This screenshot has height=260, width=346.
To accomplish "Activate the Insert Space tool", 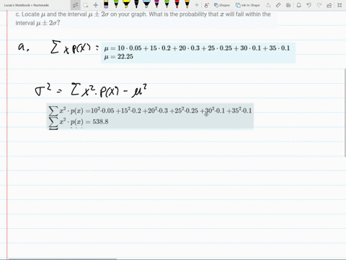I will click(96, 5).
